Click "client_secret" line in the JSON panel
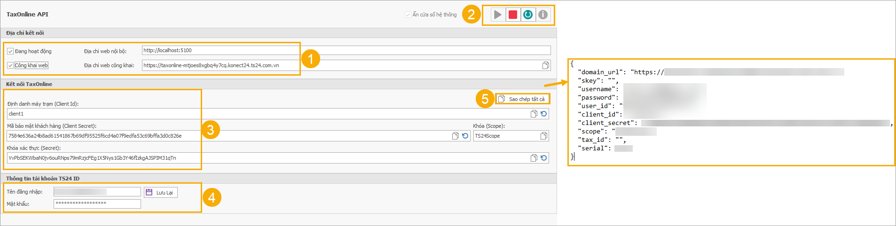 coord(735,123)
